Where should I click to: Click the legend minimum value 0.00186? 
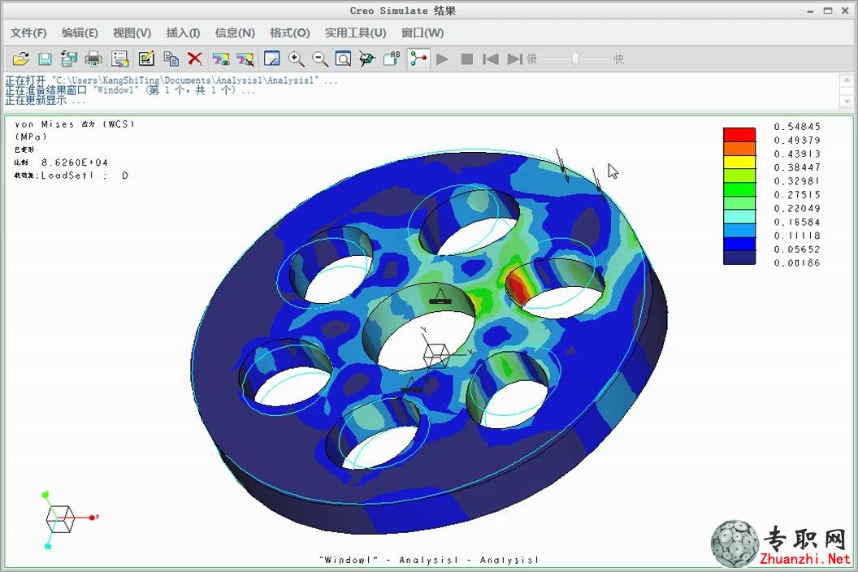797,262
